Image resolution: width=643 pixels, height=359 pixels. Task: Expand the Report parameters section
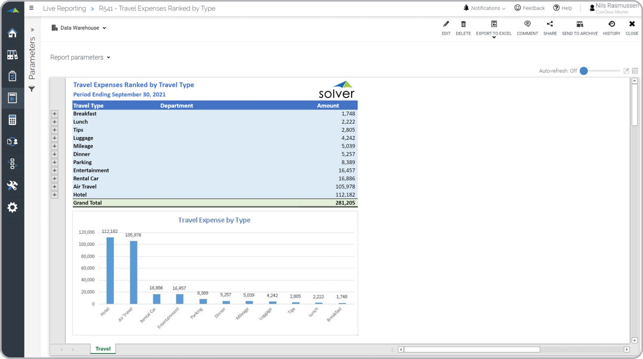coord(80,57)
